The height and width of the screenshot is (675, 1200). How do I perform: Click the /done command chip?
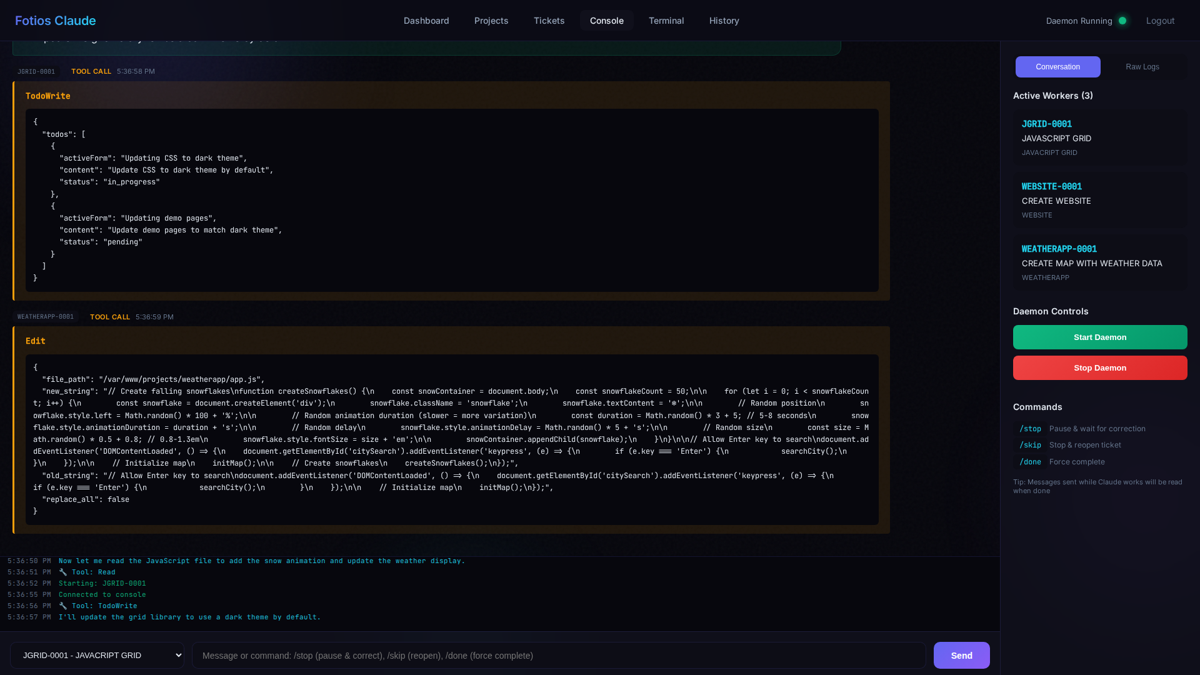coord(1030,462)
